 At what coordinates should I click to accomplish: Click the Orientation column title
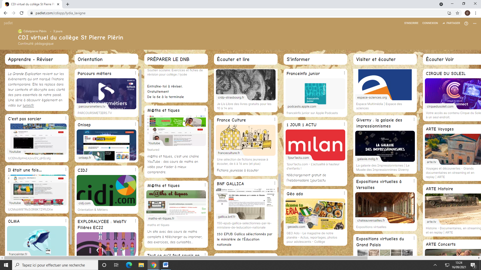(90, 59)
